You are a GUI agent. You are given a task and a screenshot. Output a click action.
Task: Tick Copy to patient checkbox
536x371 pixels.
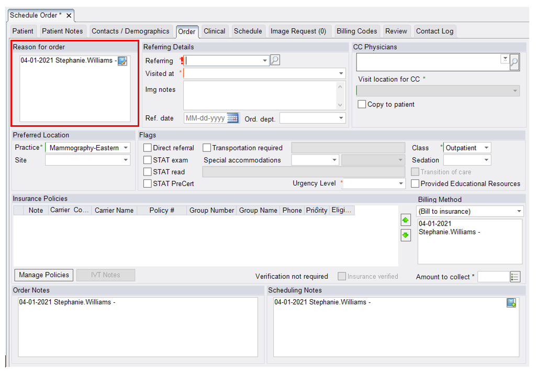click(362, 104)
